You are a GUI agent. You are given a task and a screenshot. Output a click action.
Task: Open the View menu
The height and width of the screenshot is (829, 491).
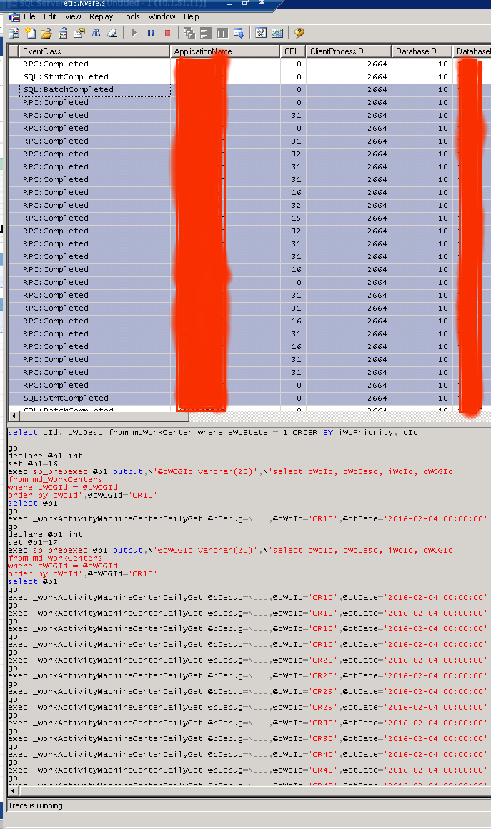tap(73, 17)
